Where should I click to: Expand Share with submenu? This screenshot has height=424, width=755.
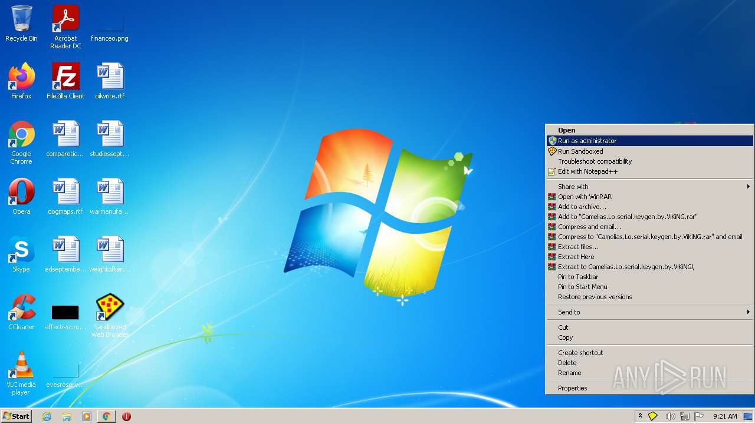[649, 187]
